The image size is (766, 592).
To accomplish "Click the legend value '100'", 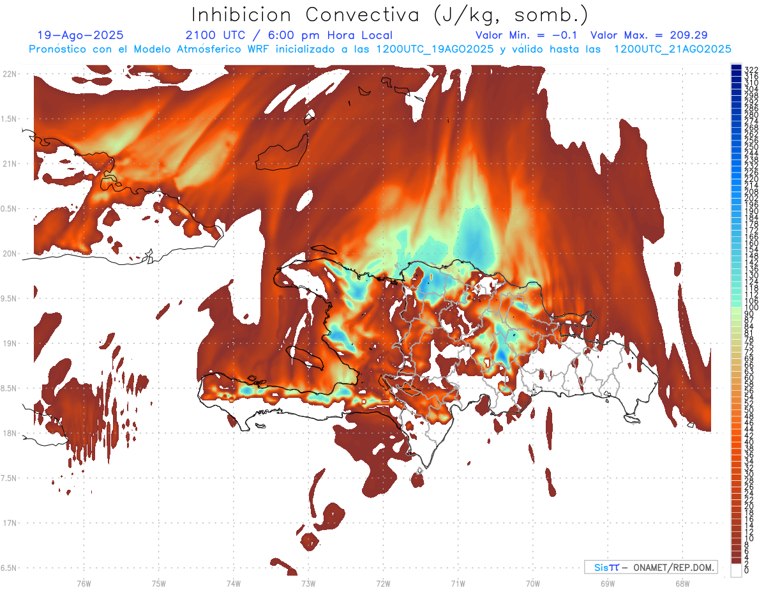I will (x=751, y=308).
